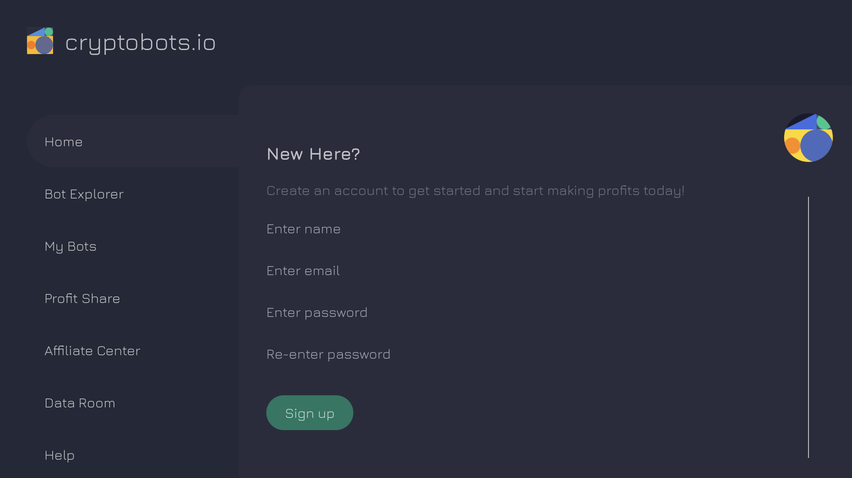Switch to the Data Room
The height and width of the screenshot is (478, 852).
[80, 403]
